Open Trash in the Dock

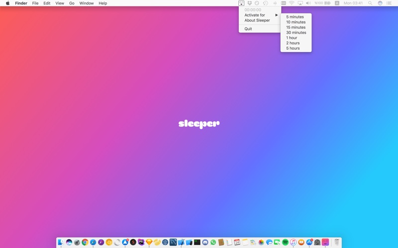337,242
